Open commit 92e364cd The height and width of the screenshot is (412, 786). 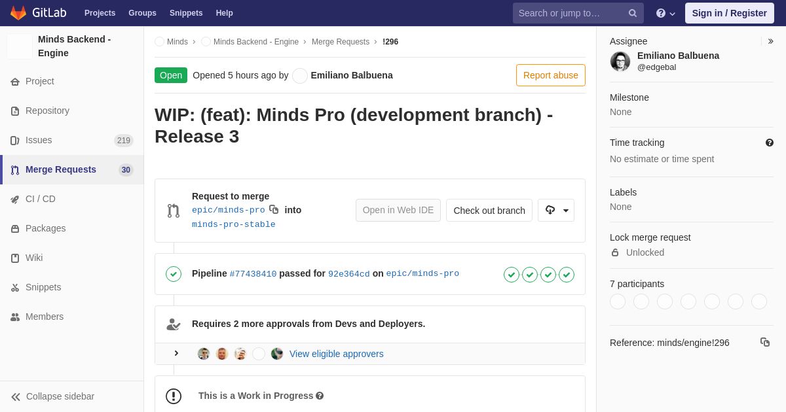(349, 274)
